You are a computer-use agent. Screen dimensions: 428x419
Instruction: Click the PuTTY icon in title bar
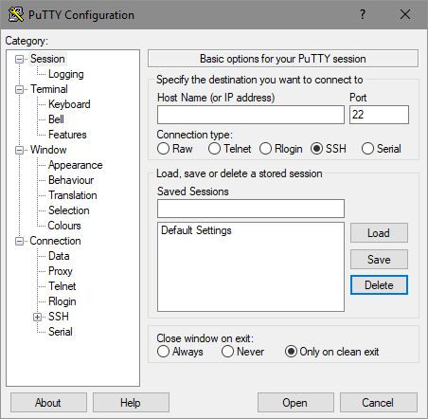point(16,14)
